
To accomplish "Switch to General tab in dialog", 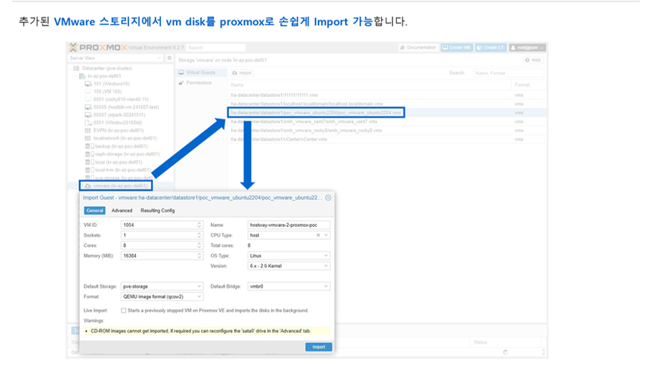I will point(95,211).
